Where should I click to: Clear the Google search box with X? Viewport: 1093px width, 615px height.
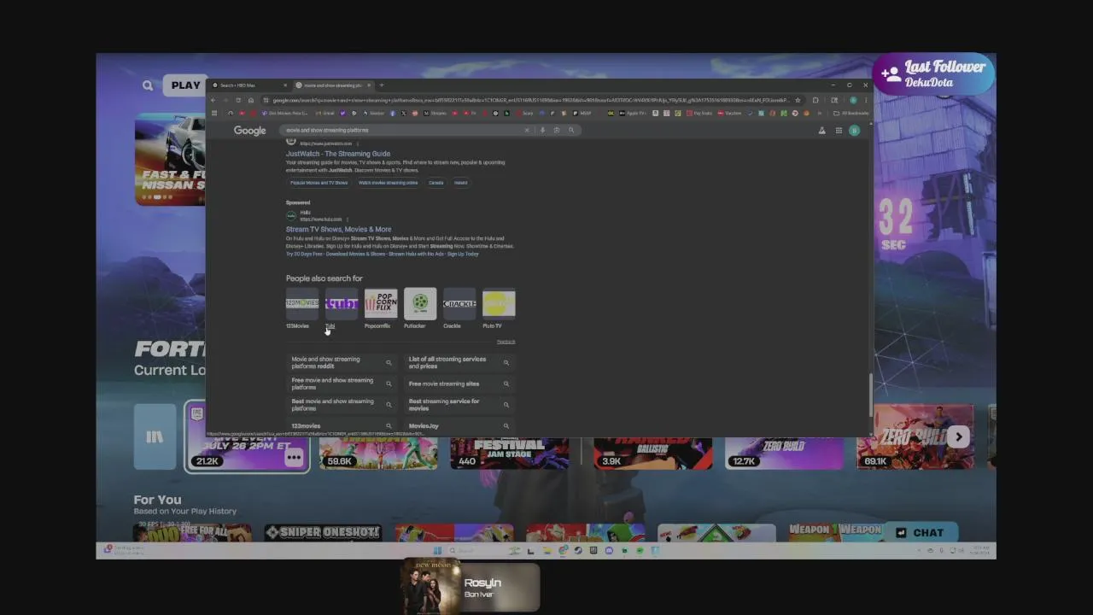[x=527, y=130]
